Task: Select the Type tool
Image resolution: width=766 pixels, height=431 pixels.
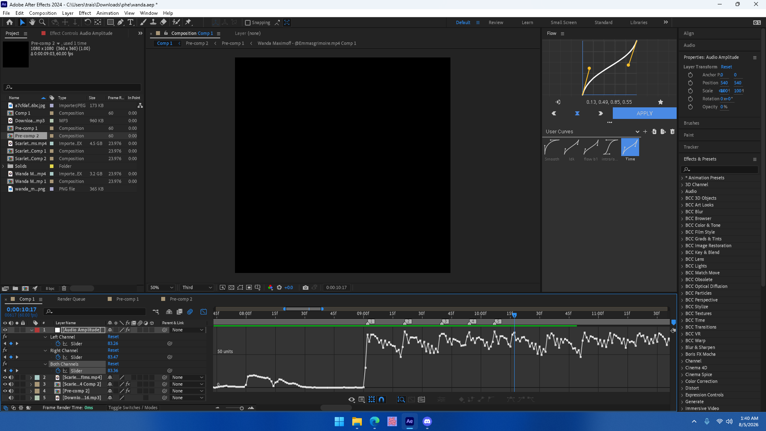Action: pos(130,22)
